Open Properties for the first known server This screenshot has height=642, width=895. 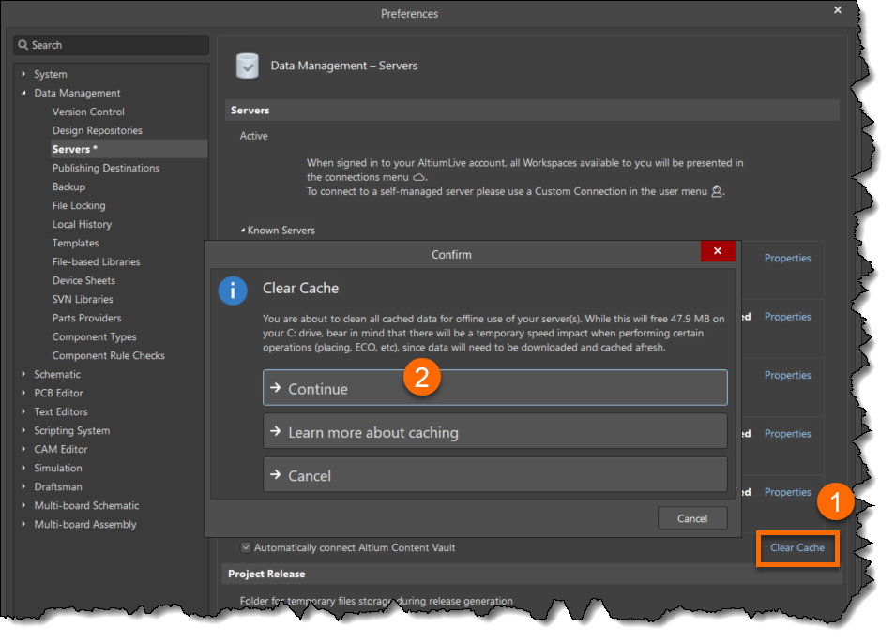click(x=787, y=258)
